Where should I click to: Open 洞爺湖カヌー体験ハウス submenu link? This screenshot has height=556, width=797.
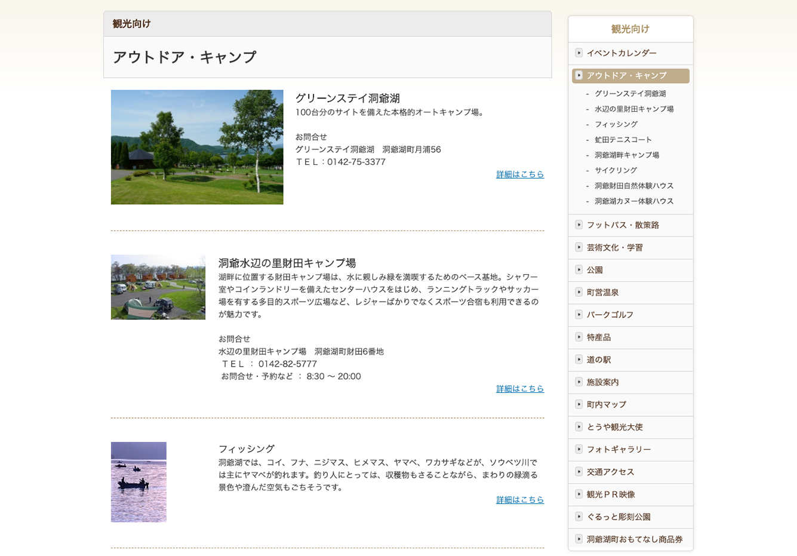(634, 201)
